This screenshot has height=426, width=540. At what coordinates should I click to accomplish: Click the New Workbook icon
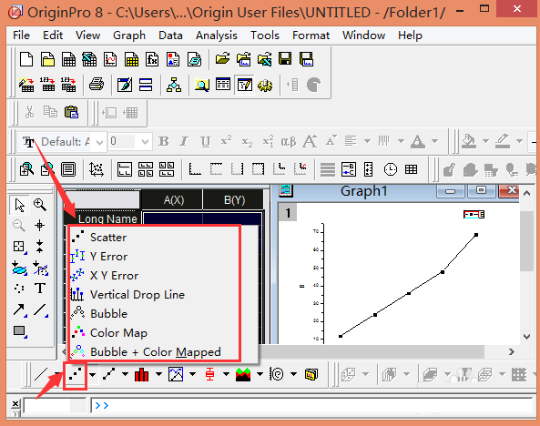click(x=68, y=59)
